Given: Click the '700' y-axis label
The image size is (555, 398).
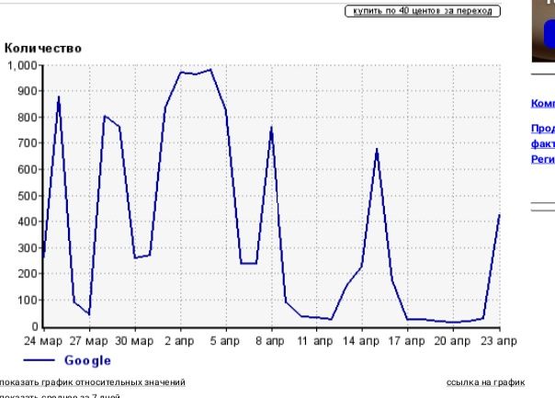Looking at the screenshot, I should point(28,143).
